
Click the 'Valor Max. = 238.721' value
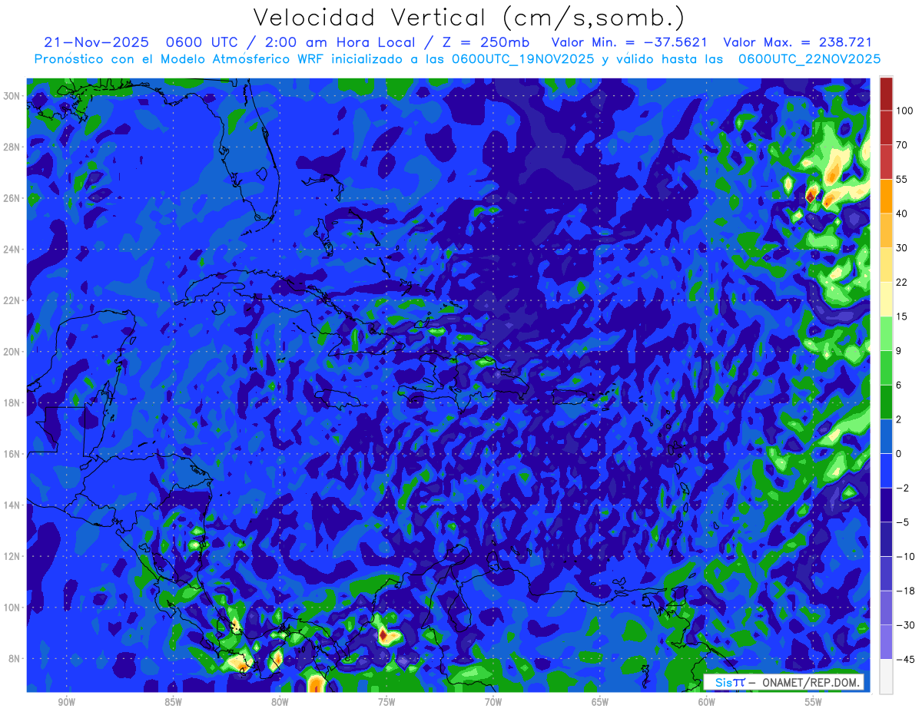(798, 42)
